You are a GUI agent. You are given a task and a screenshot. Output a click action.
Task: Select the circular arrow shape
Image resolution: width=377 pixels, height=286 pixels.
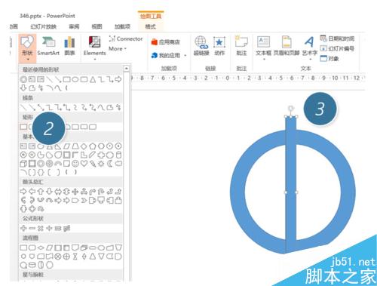click(41, 209)
